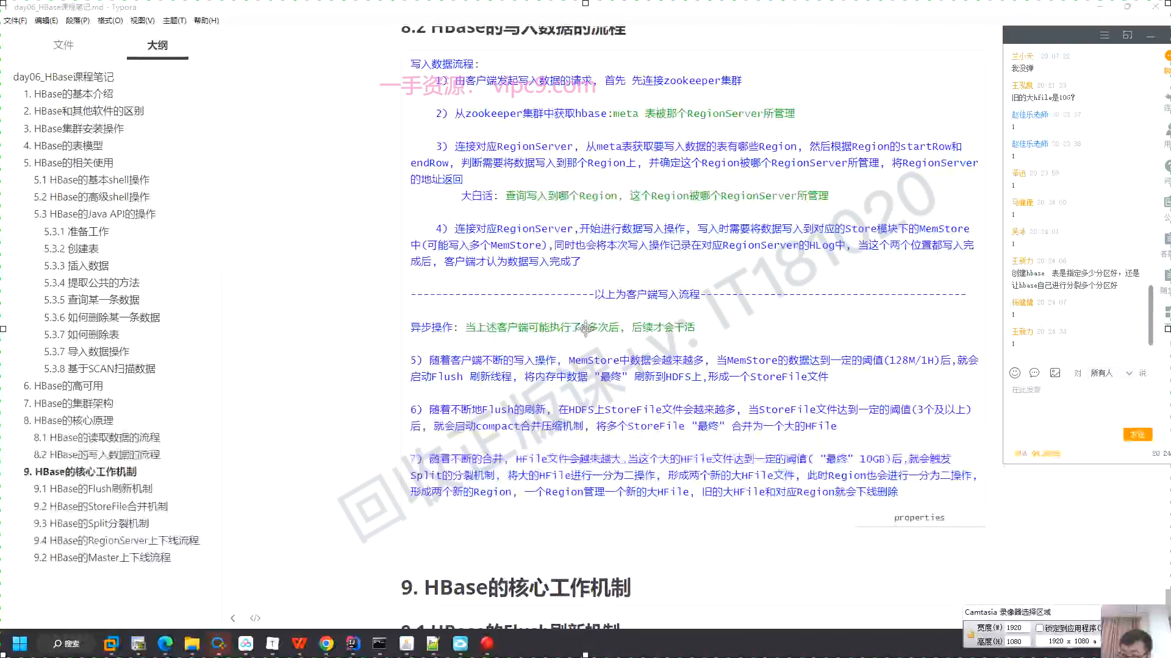Check the lock to application checkbox
The image size is (1171, 658).
(x=1040, y=628)
